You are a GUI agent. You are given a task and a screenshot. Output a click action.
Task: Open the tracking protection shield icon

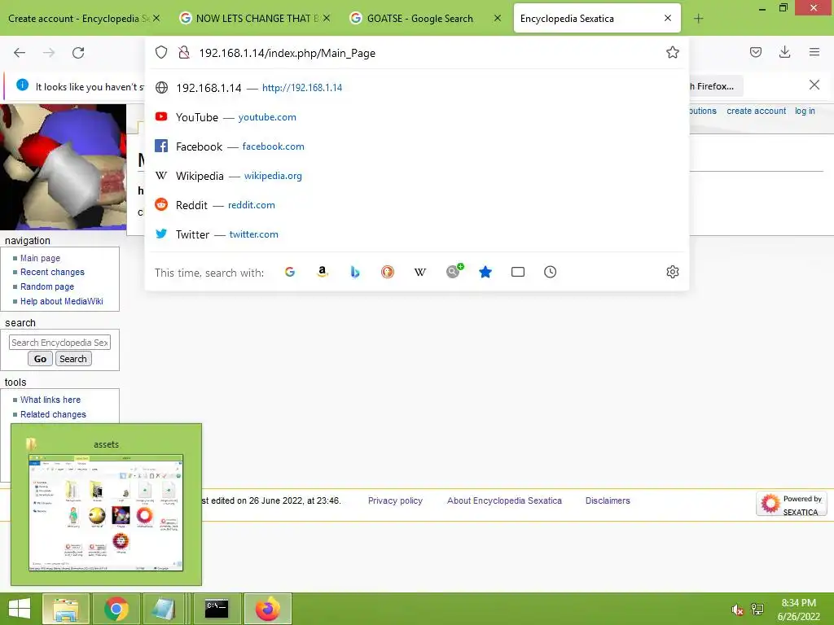[x=161, y=52]
